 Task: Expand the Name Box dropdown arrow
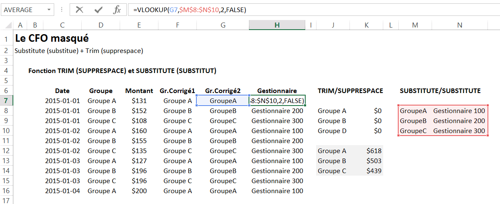point(49,10)
